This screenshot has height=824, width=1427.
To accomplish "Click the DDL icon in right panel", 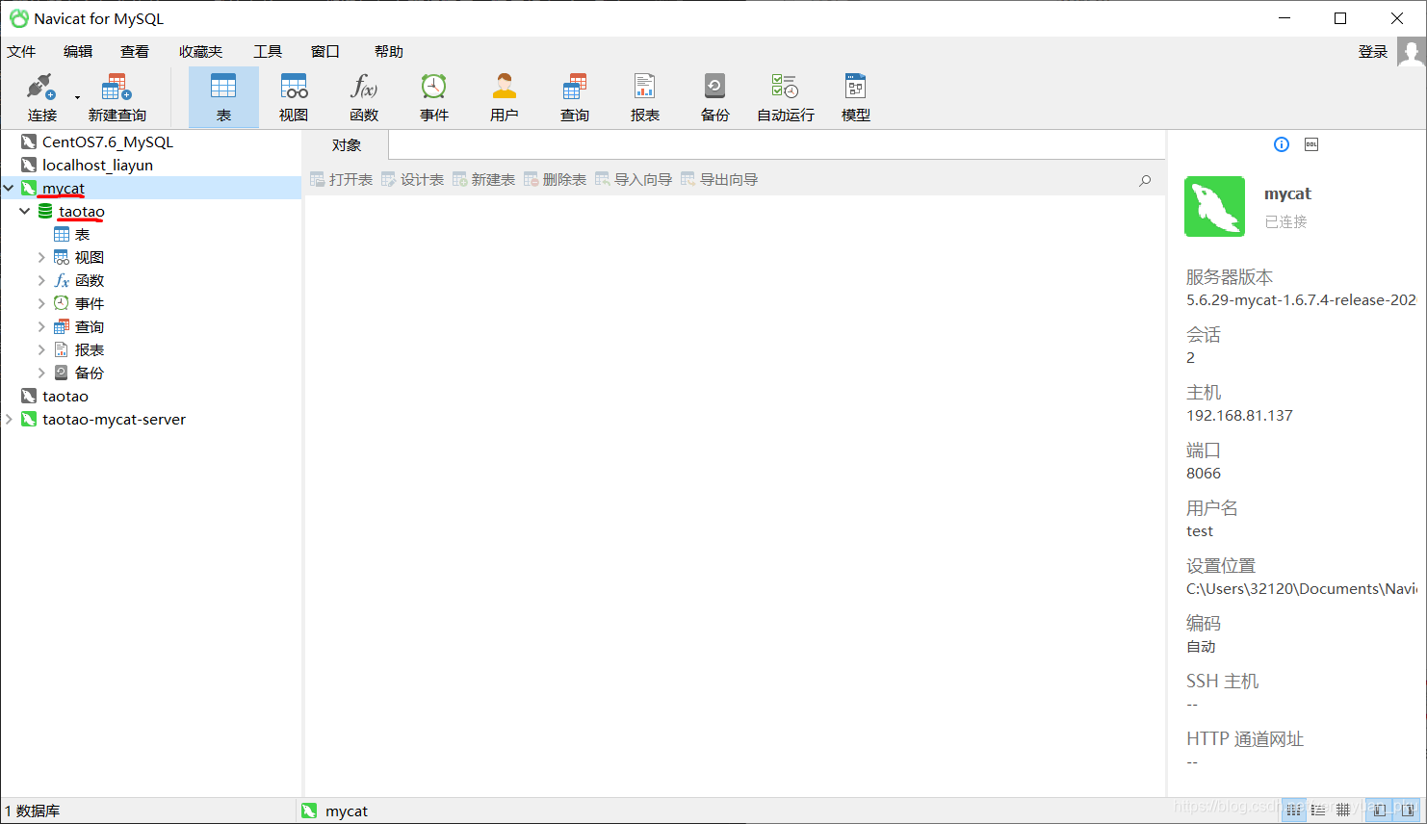I will click(1311, 144).
